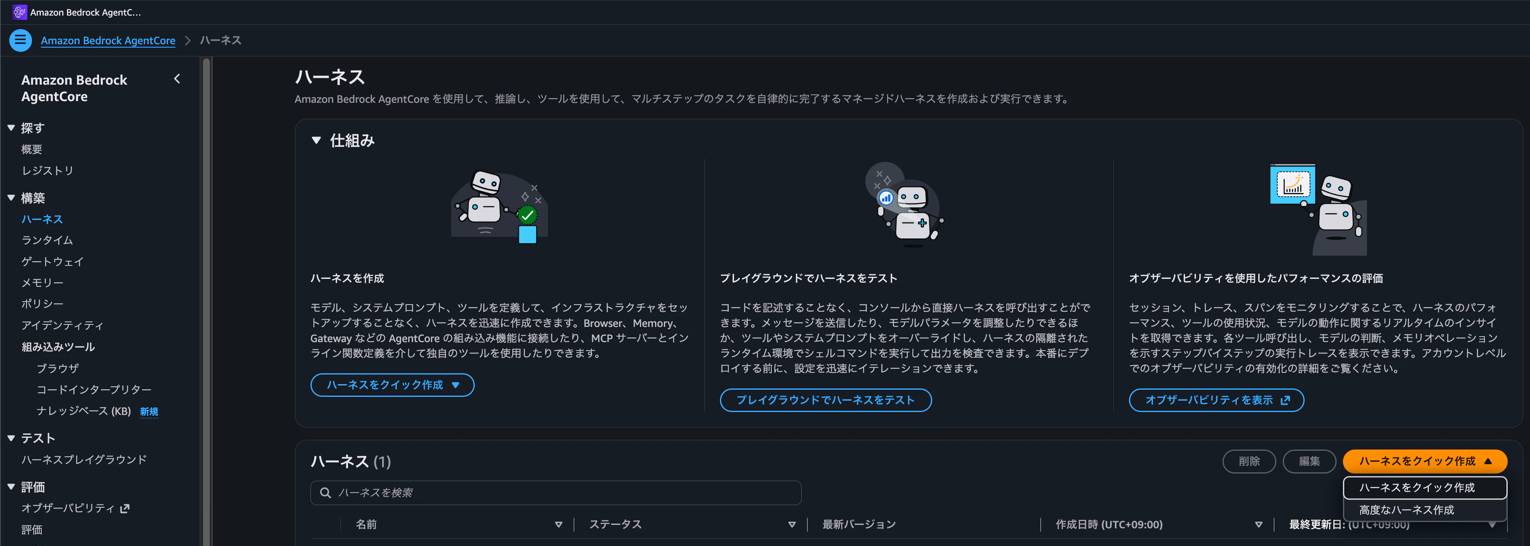Click the Amazon Bedrock AgentCore app icon
This screenshot has width=1530, height=546.
(x=20, y=12)
